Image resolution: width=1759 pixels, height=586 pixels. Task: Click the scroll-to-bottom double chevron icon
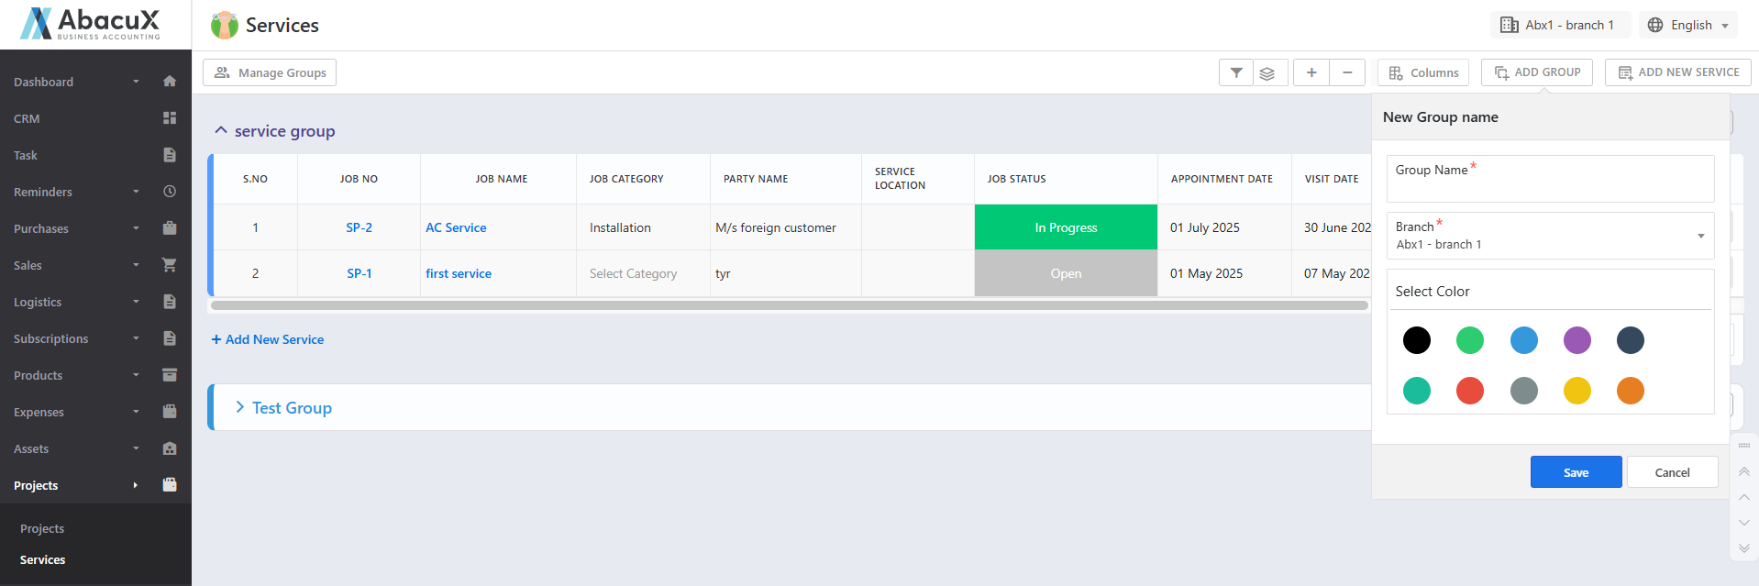(1744, 548)
